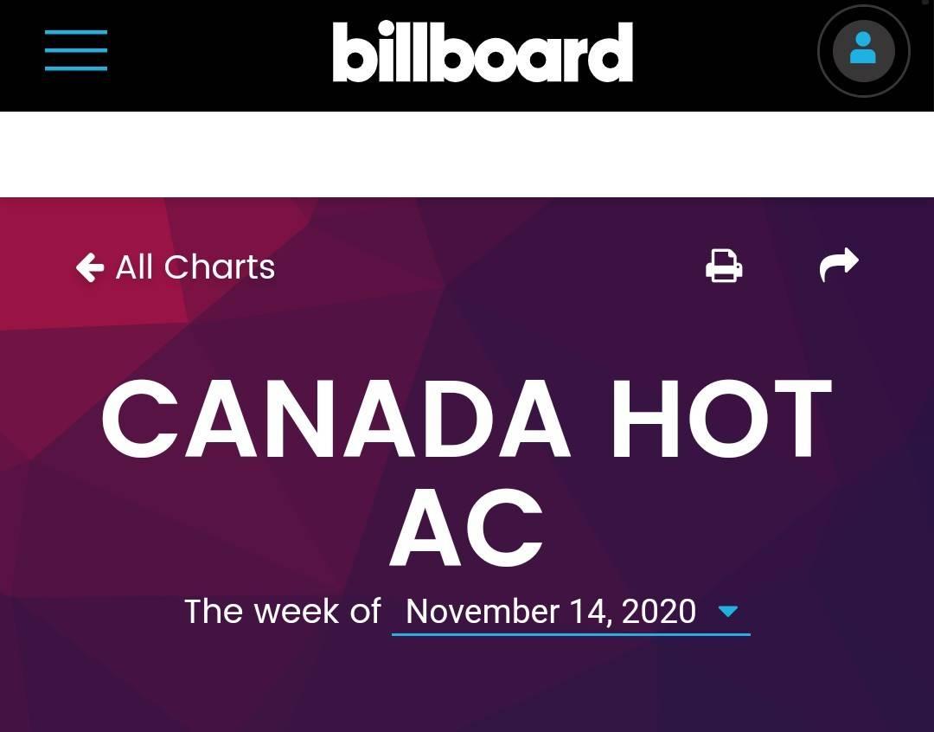Click the word Charts in the back link
The height and width of the screenshot is (732, 934).
tap(219, 266)
